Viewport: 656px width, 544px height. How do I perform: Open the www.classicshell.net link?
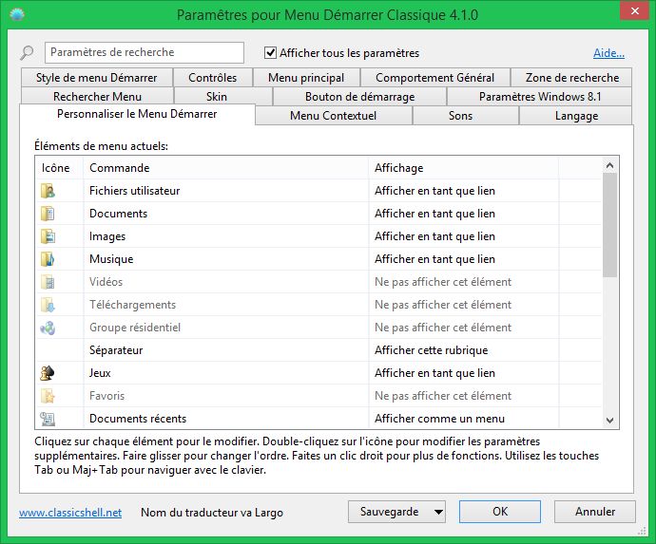(x=70, y=513)
